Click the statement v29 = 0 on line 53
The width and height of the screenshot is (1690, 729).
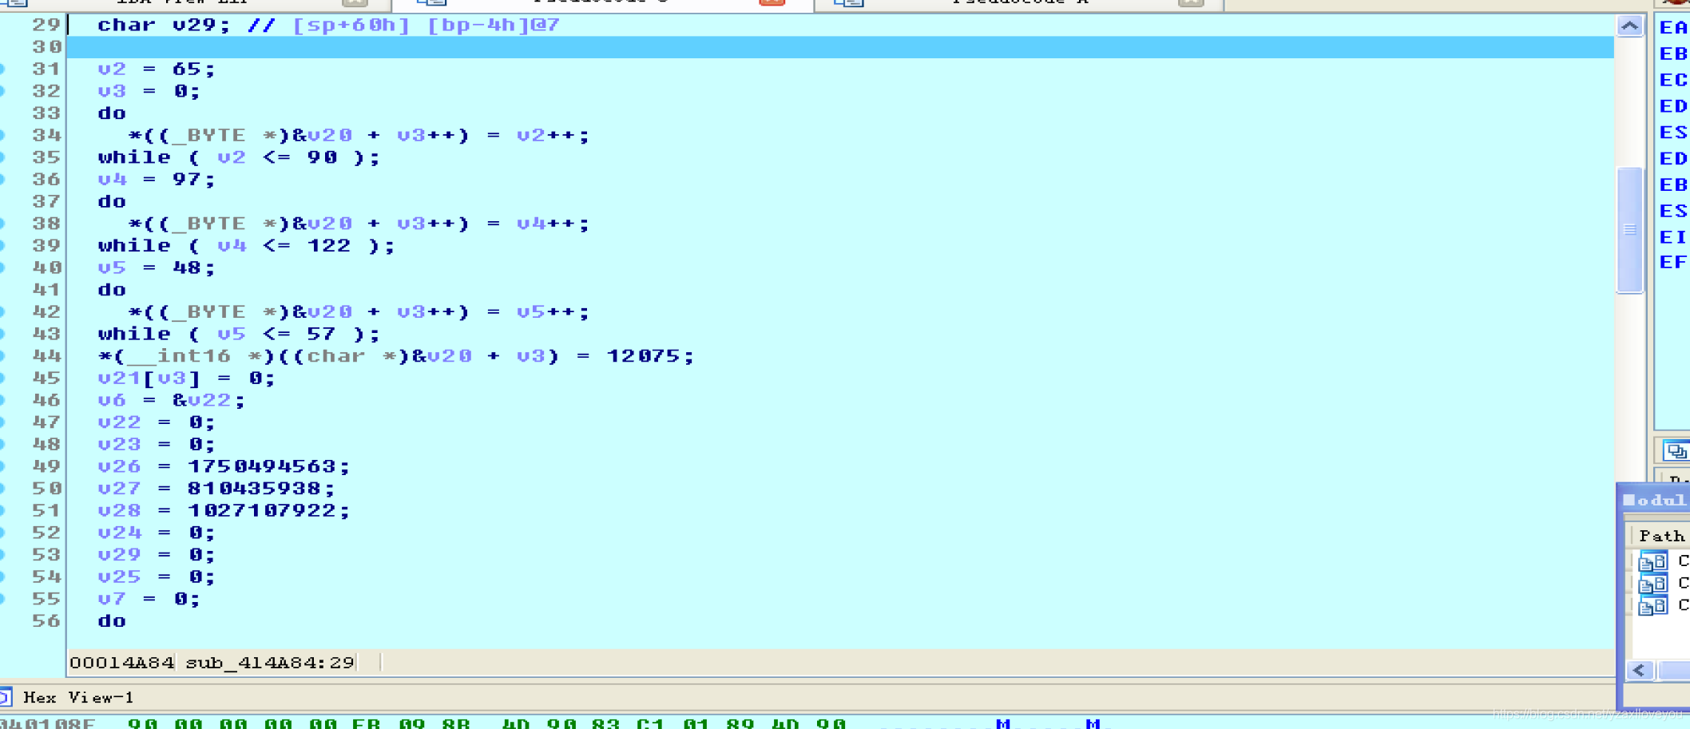click(157, 554)
